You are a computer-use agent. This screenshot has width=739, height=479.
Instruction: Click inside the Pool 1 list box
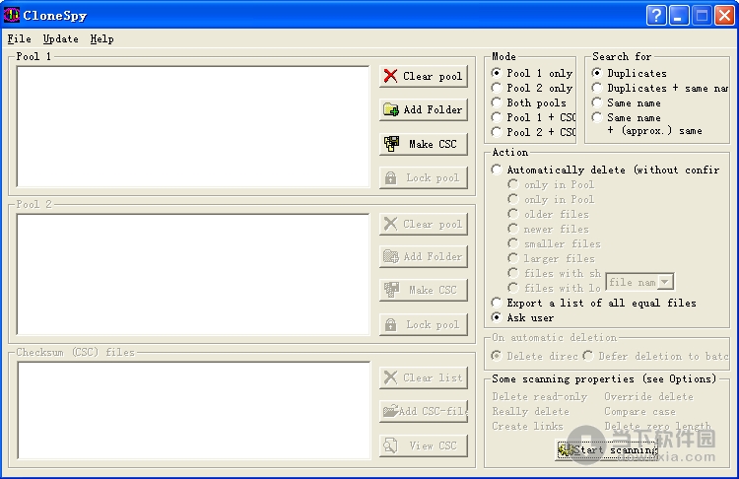coord(193,127)
